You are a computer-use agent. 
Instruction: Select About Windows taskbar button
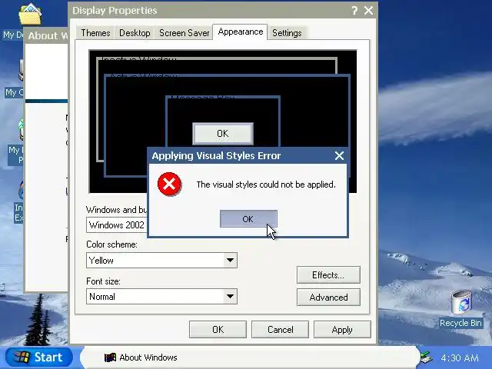141,357
